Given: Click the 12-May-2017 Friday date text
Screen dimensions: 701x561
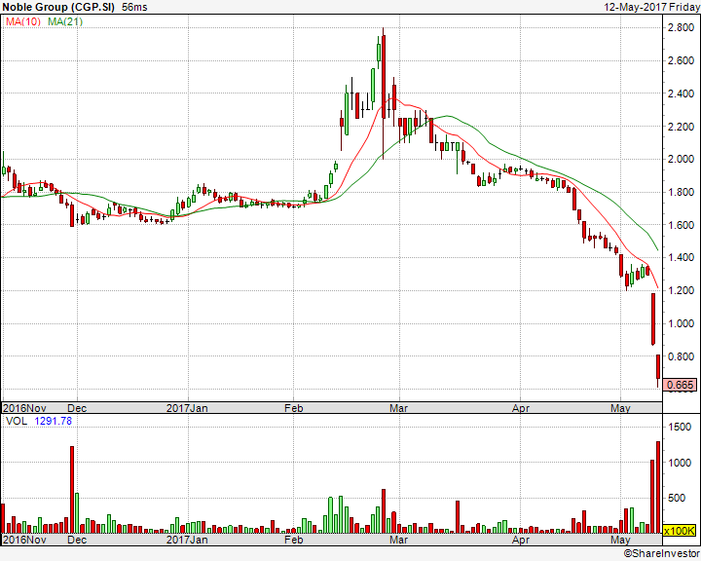Looking at the screenshot, I should pos(651,7).
